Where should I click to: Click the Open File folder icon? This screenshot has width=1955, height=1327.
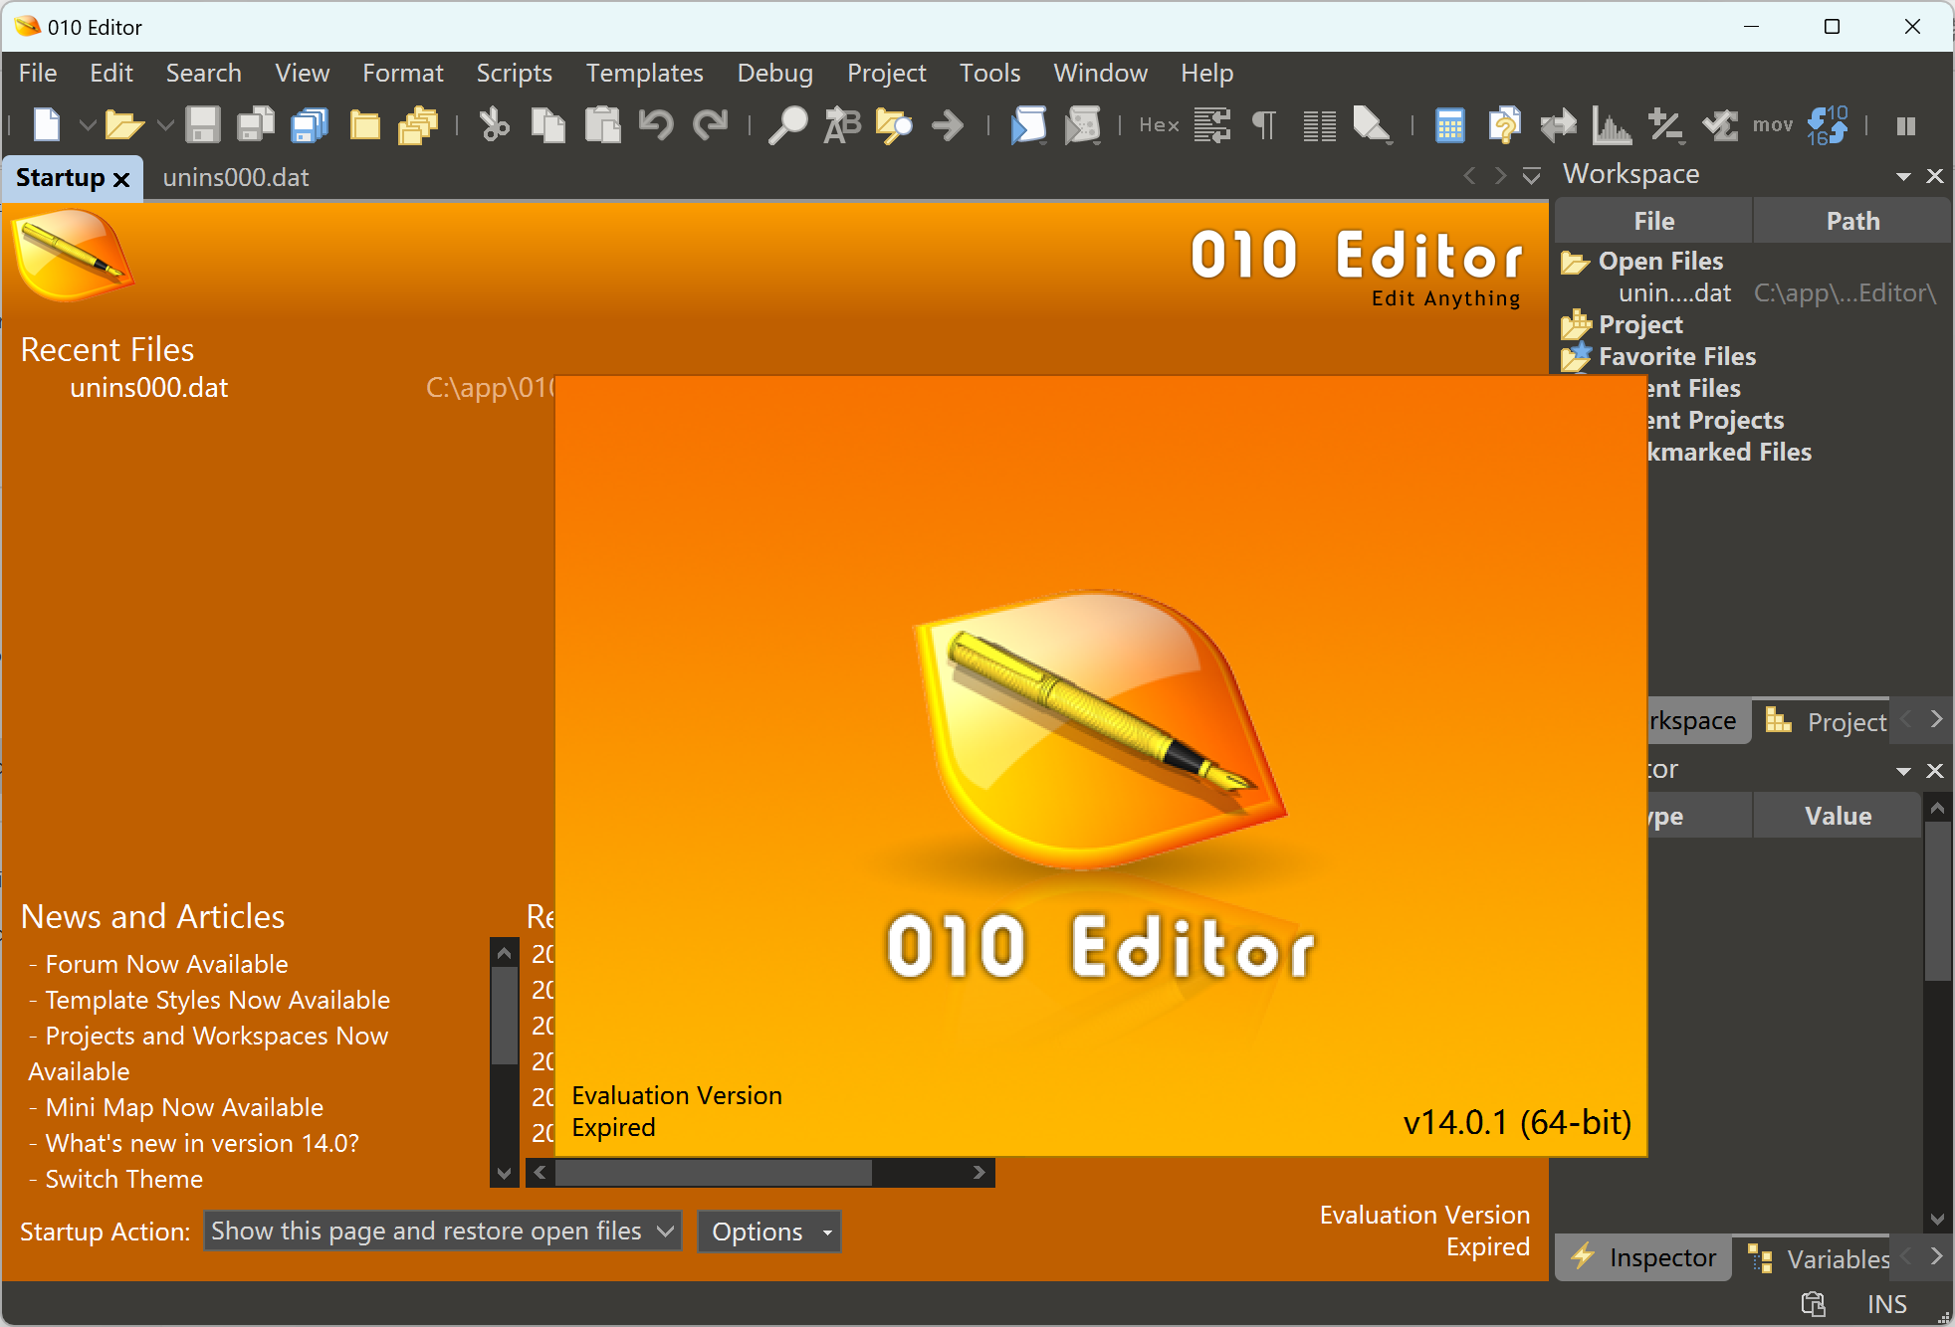(x=124, y=125)
